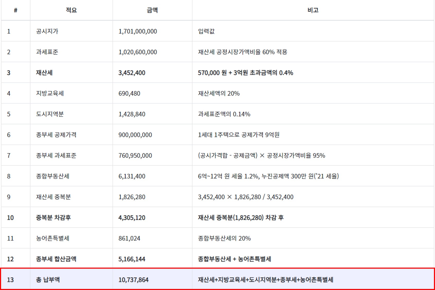
Task: Click row number 7
Action: tap(9, 155)
